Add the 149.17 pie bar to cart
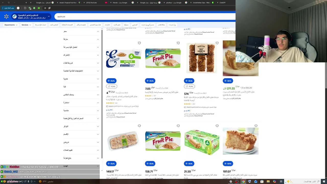This screenshot has height=184, width=327. 111,164
